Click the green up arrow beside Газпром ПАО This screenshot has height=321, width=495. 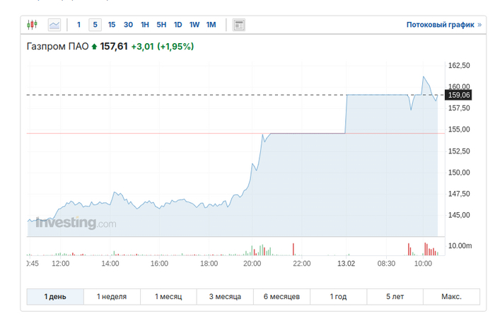(94, 47)
